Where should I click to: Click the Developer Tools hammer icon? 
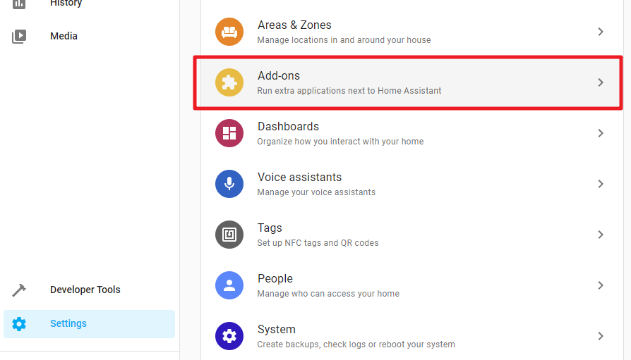click(x=19, y=290)
